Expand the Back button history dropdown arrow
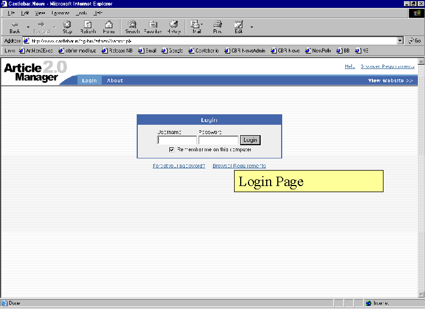 28,26
